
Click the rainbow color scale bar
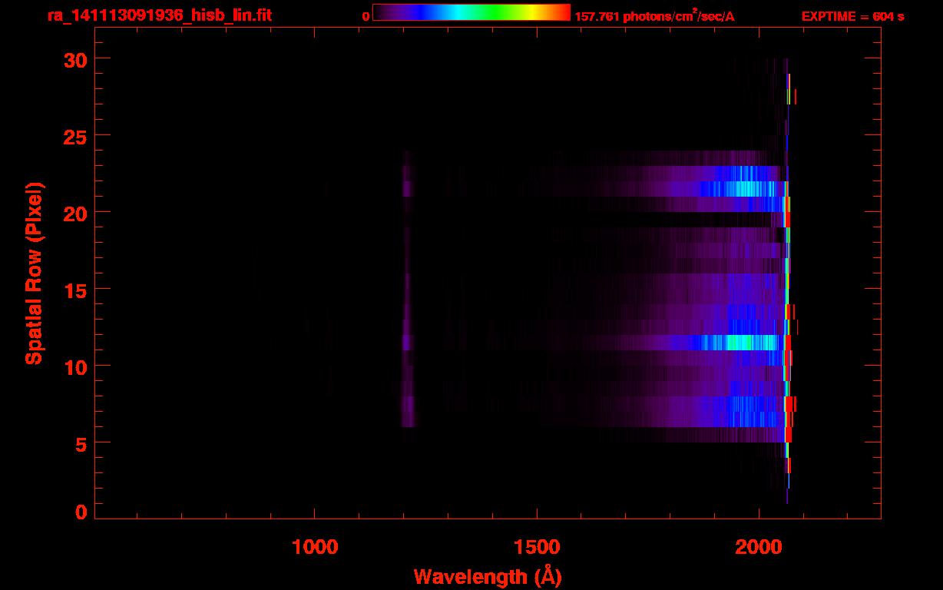(x=471, y=12)
